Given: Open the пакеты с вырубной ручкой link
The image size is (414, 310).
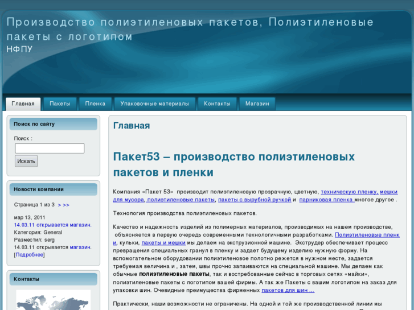Looking at the screenshot, I should pyautogui.click(x=255, y=200).
